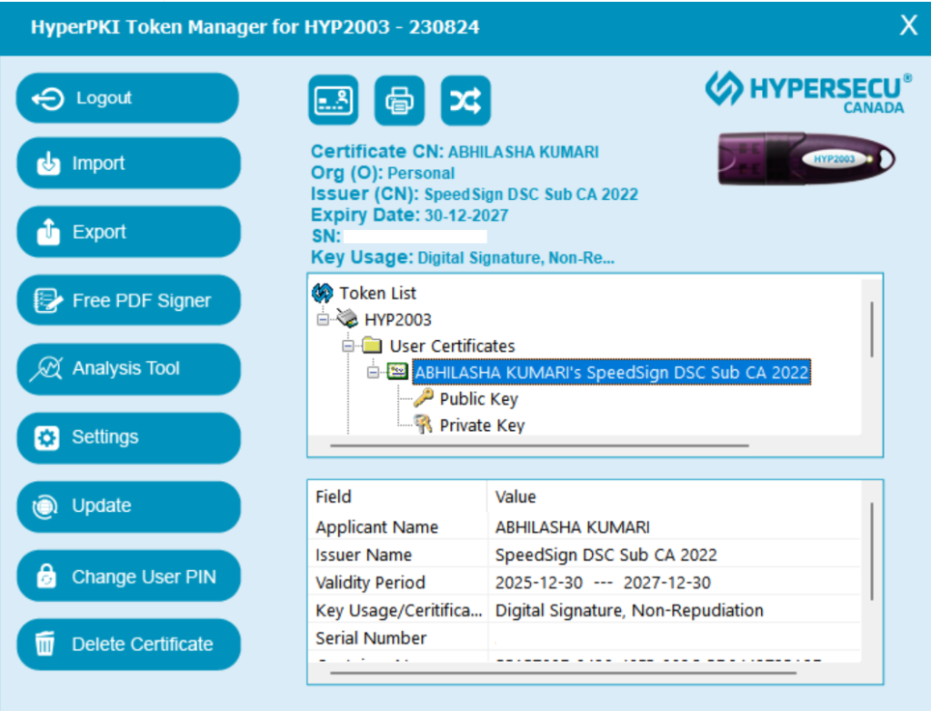The image size is (931, 711).
Task: Select the Public Key tree entry
Action: [x=478, y=399]
